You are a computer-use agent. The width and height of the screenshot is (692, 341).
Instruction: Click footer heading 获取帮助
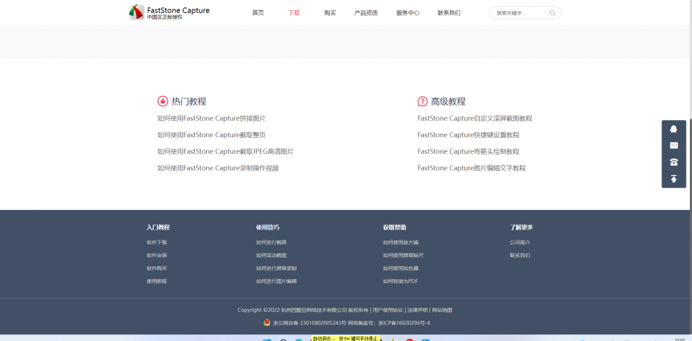click(x=395, y=228)
